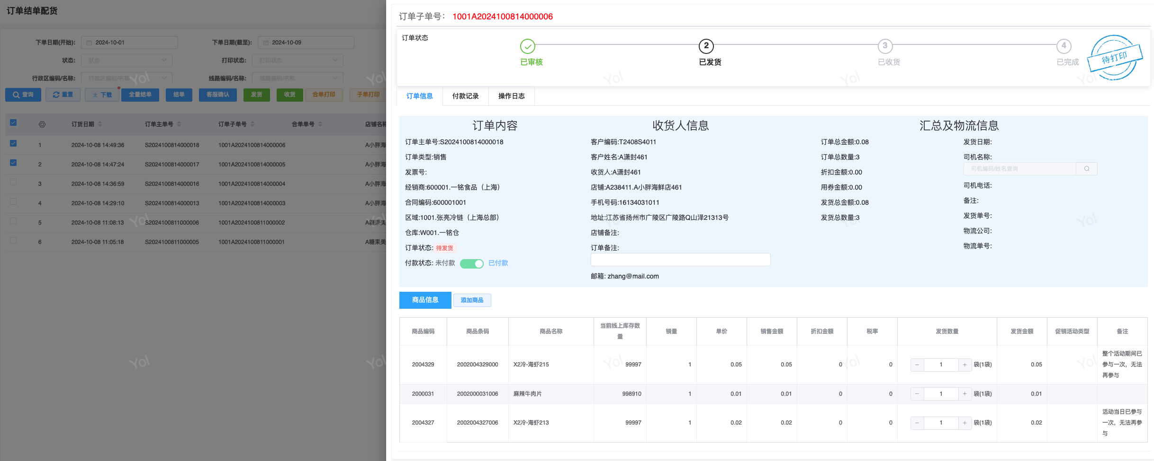Click step 2 已发货 circle
1154x461 pixels.
706,46
